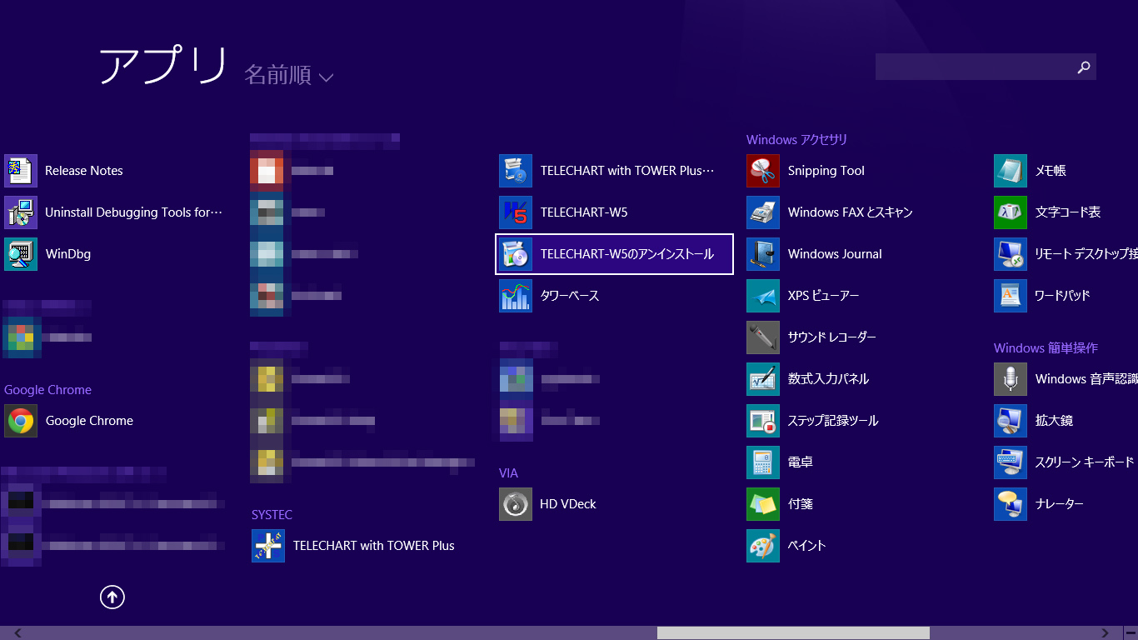
Task: Click Uninstall Debugging Tools icon
Action: coord(21,212)
